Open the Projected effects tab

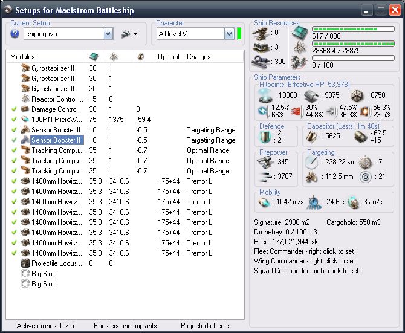(206, 326)
